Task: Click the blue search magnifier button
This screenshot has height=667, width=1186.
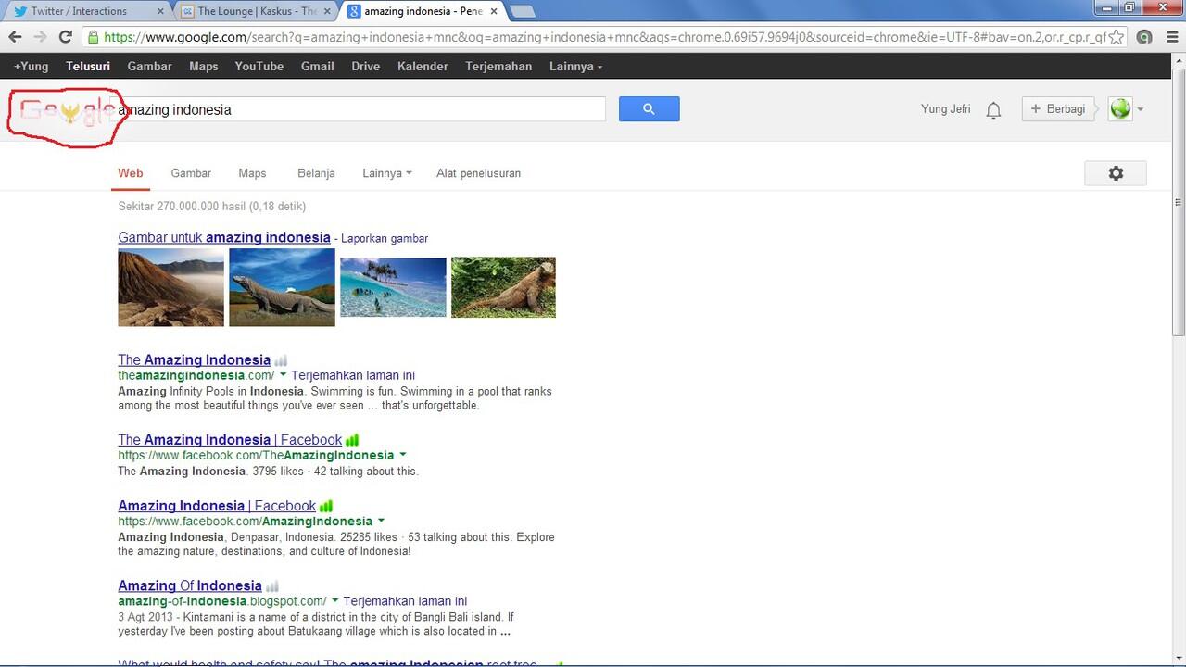Action: tap(649, 109)
